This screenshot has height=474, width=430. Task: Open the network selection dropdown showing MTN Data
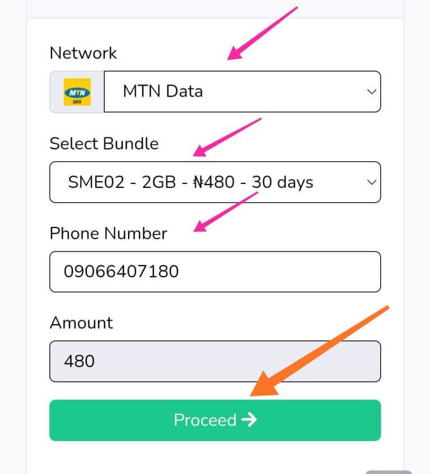(241, 91)
